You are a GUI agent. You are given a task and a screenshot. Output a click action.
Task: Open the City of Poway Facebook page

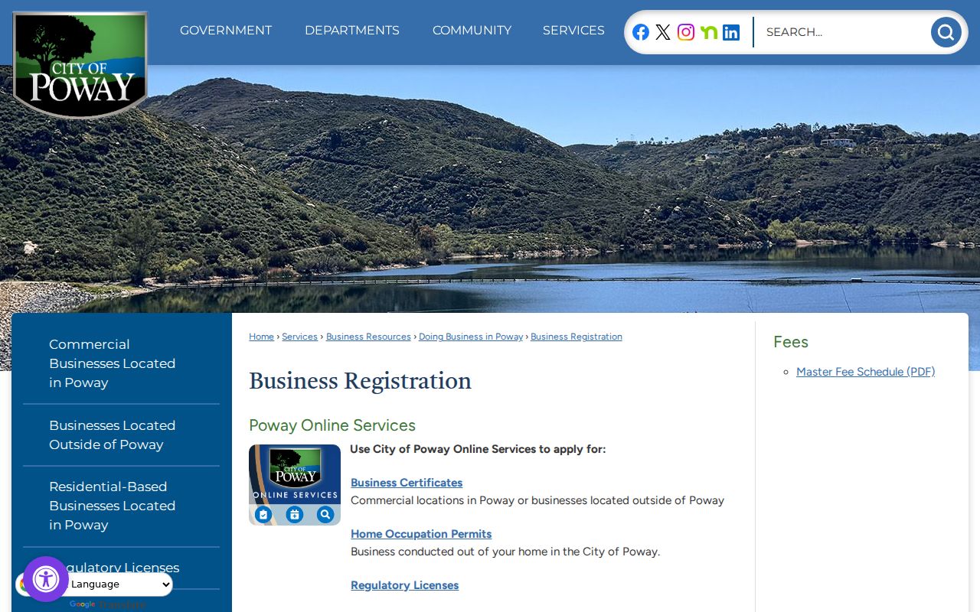click(641, 32)
